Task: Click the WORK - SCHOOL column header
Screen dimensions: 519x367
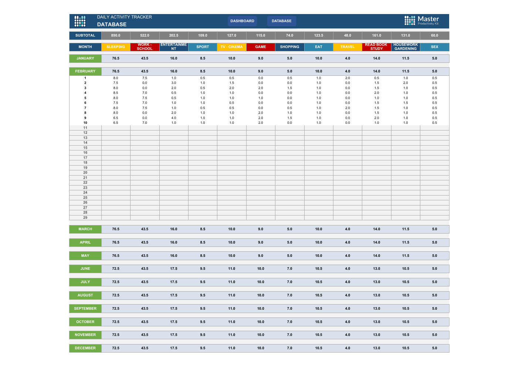Action: (x=145, y=47)
